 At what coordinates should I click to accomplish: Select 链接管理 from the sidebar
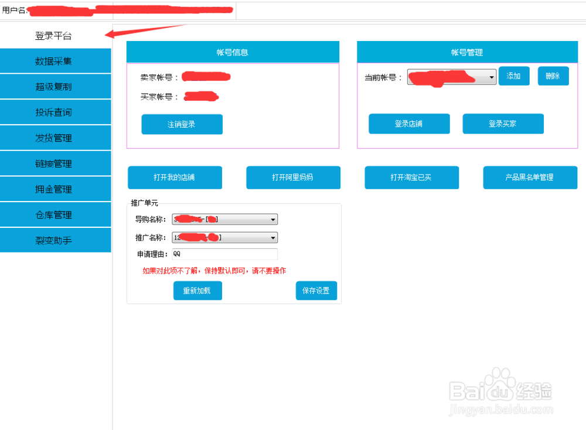coord(56,163)
